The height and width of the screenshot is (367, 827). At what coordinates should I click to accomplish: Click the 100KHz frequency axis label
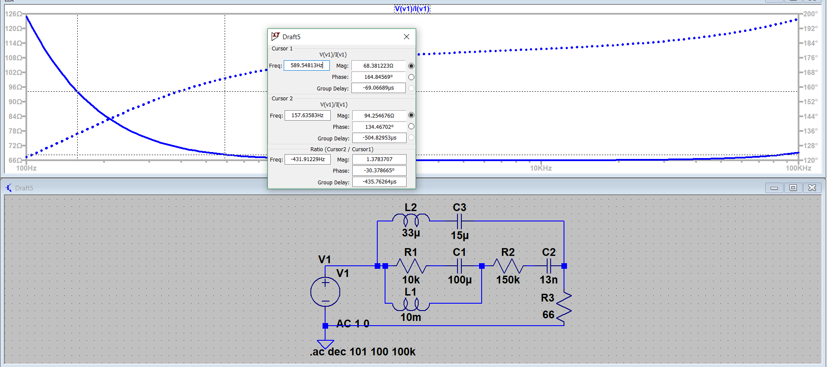pyautogui.click(x=799, y=168)
